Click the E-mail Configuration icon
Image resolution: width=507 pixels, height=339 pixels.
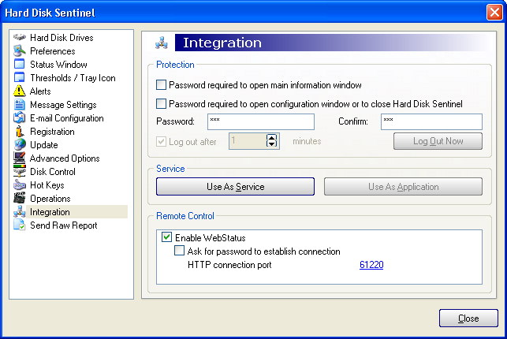(x=20, y=117)
